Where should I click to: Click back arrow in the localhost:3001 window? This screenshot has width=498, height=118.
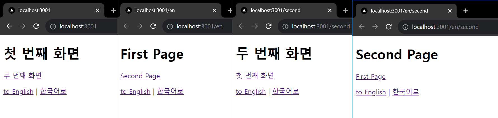click(x=9, y=26)
